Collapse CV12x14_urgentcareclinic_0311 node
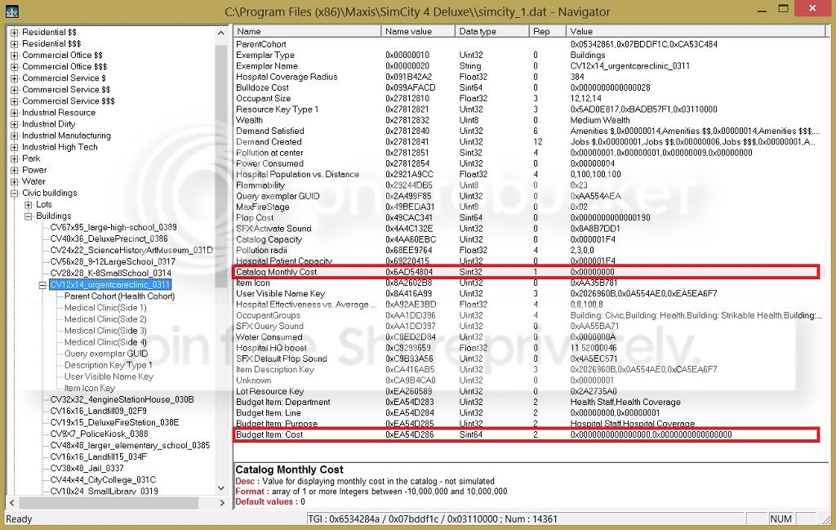The width and height of the screenshot is (836, 530). pos(42,285)
